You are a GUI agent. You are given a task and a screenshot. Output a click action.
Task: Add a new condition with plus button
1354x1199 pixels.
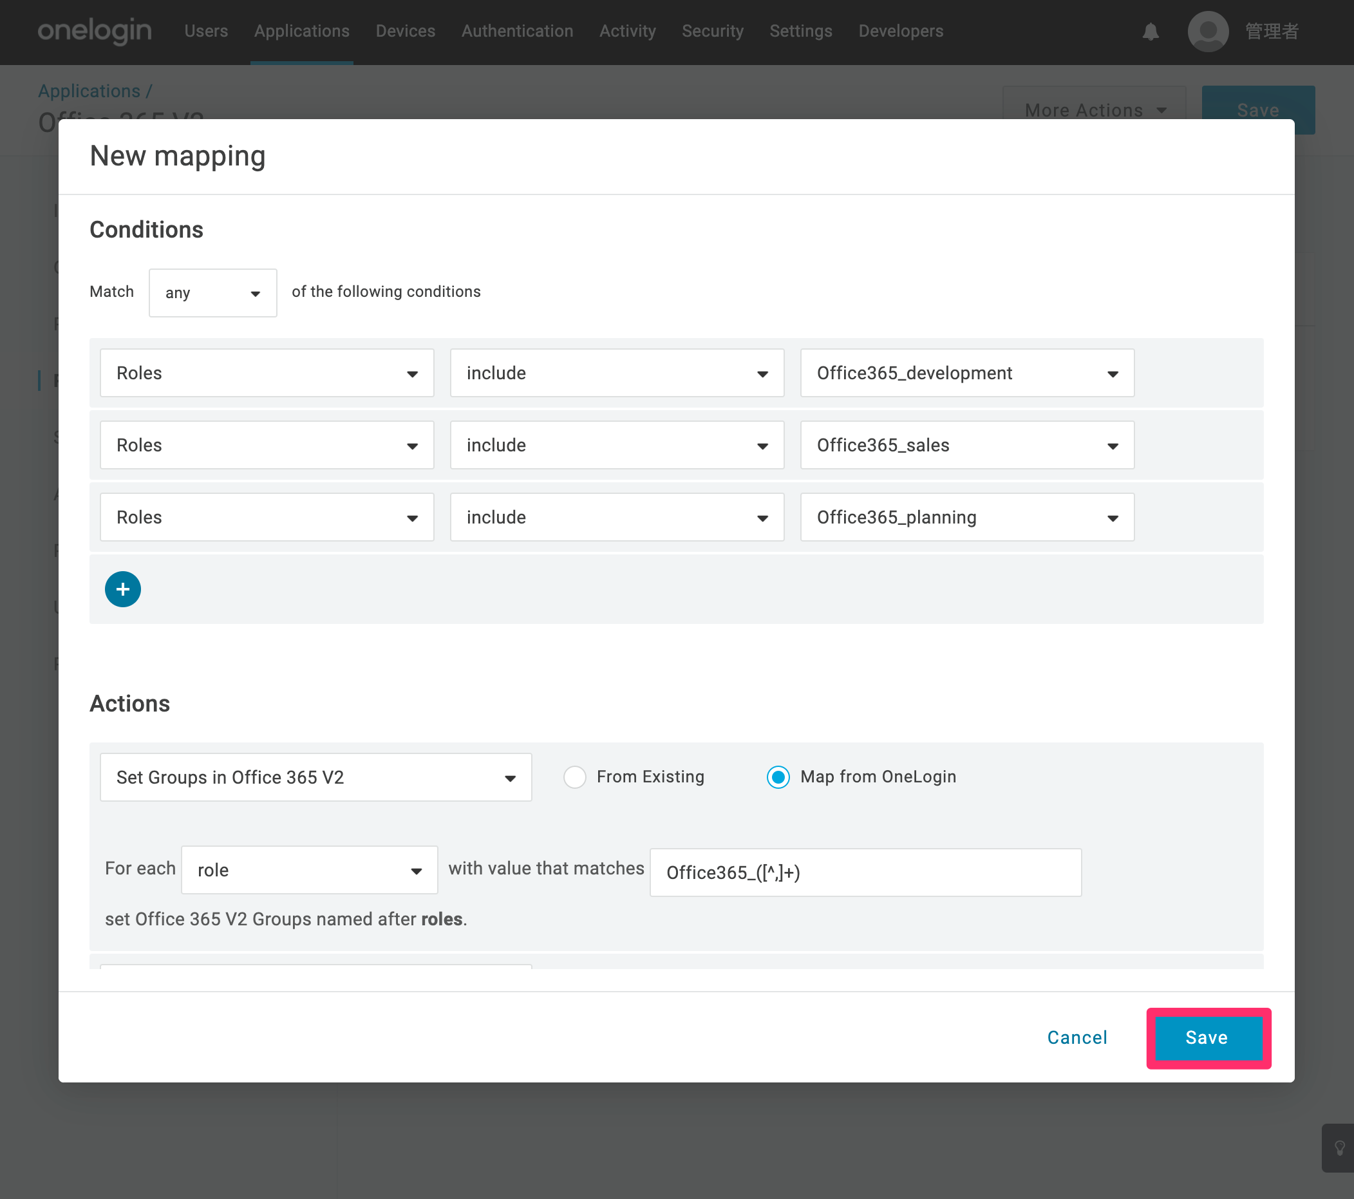pyautogui.click(x=122, y=589)
